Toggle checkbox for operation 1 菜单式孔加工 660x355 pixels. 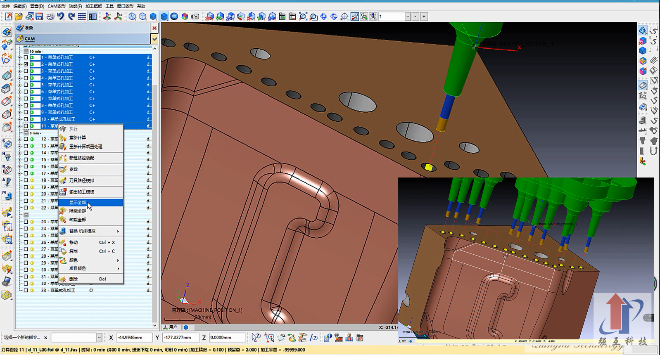(26, 57)
